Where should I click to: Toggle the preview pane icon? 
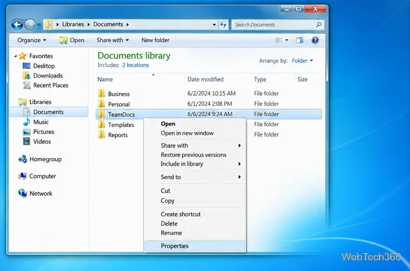pos(299,40)
